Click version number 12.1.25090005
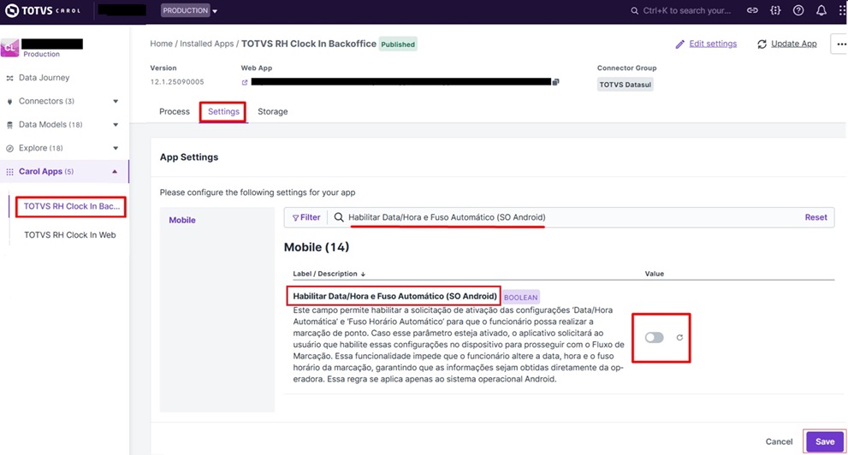The height and width of the screenshot is (455, 848). coord(177,82)
